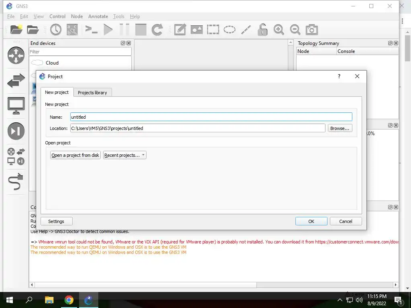The image size is (411, 308).
Task: Click the volume icon in system tray
Action: click(359, 300)
